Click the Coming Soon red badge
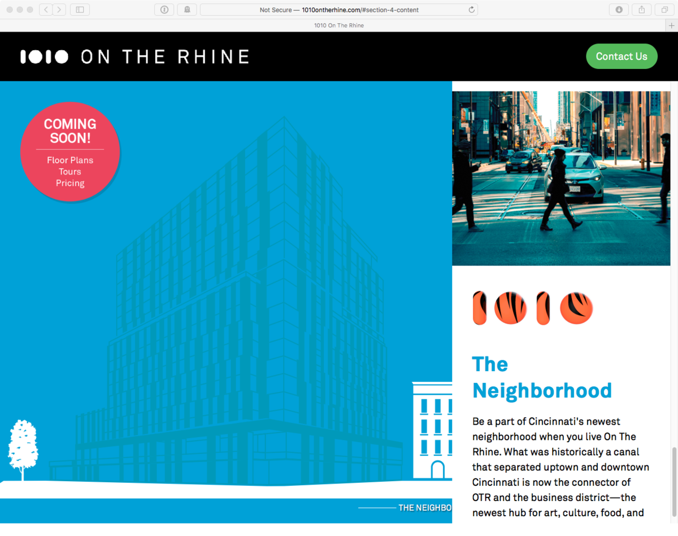The height and width of the screenshot is (536, 678). point(70,151)
